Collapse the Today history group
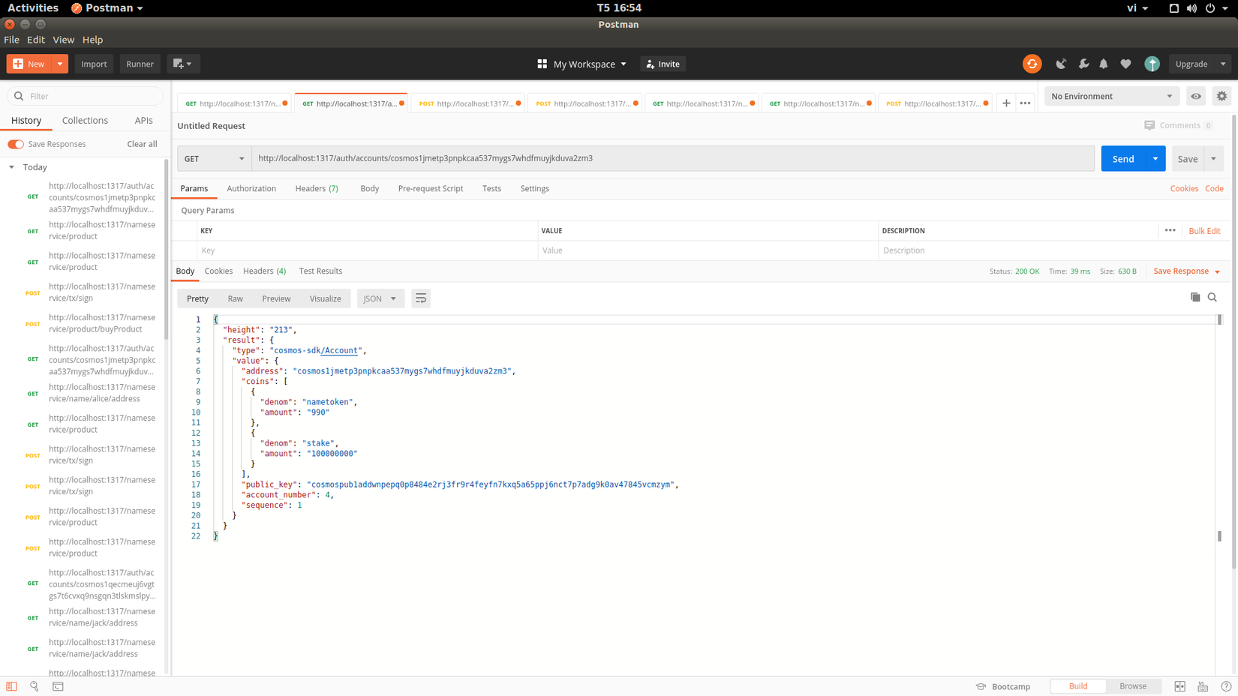The image size is (1238, 696). pyautogui.click(x=12, y=167)
